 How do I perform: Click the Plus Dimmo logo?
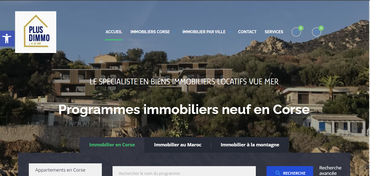(x=36, y=32)
